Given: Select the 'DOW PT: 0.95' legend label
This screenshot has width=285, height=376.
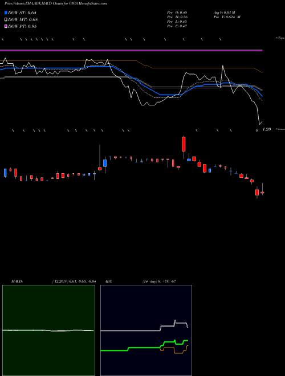Looking at the screenshot, I should point(22,26).
